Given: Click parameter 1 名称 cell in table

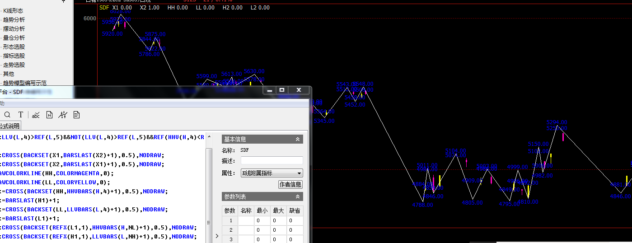Looking at the screenshot, I should click(246, 221).
